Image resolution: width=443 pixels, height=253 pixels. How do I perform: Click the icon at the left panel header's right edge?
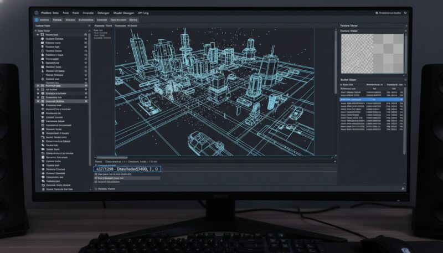(x=89, y=26)
